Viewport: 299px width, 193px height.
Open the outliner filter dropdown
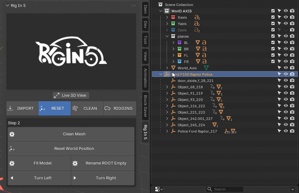tap(293, 189)
